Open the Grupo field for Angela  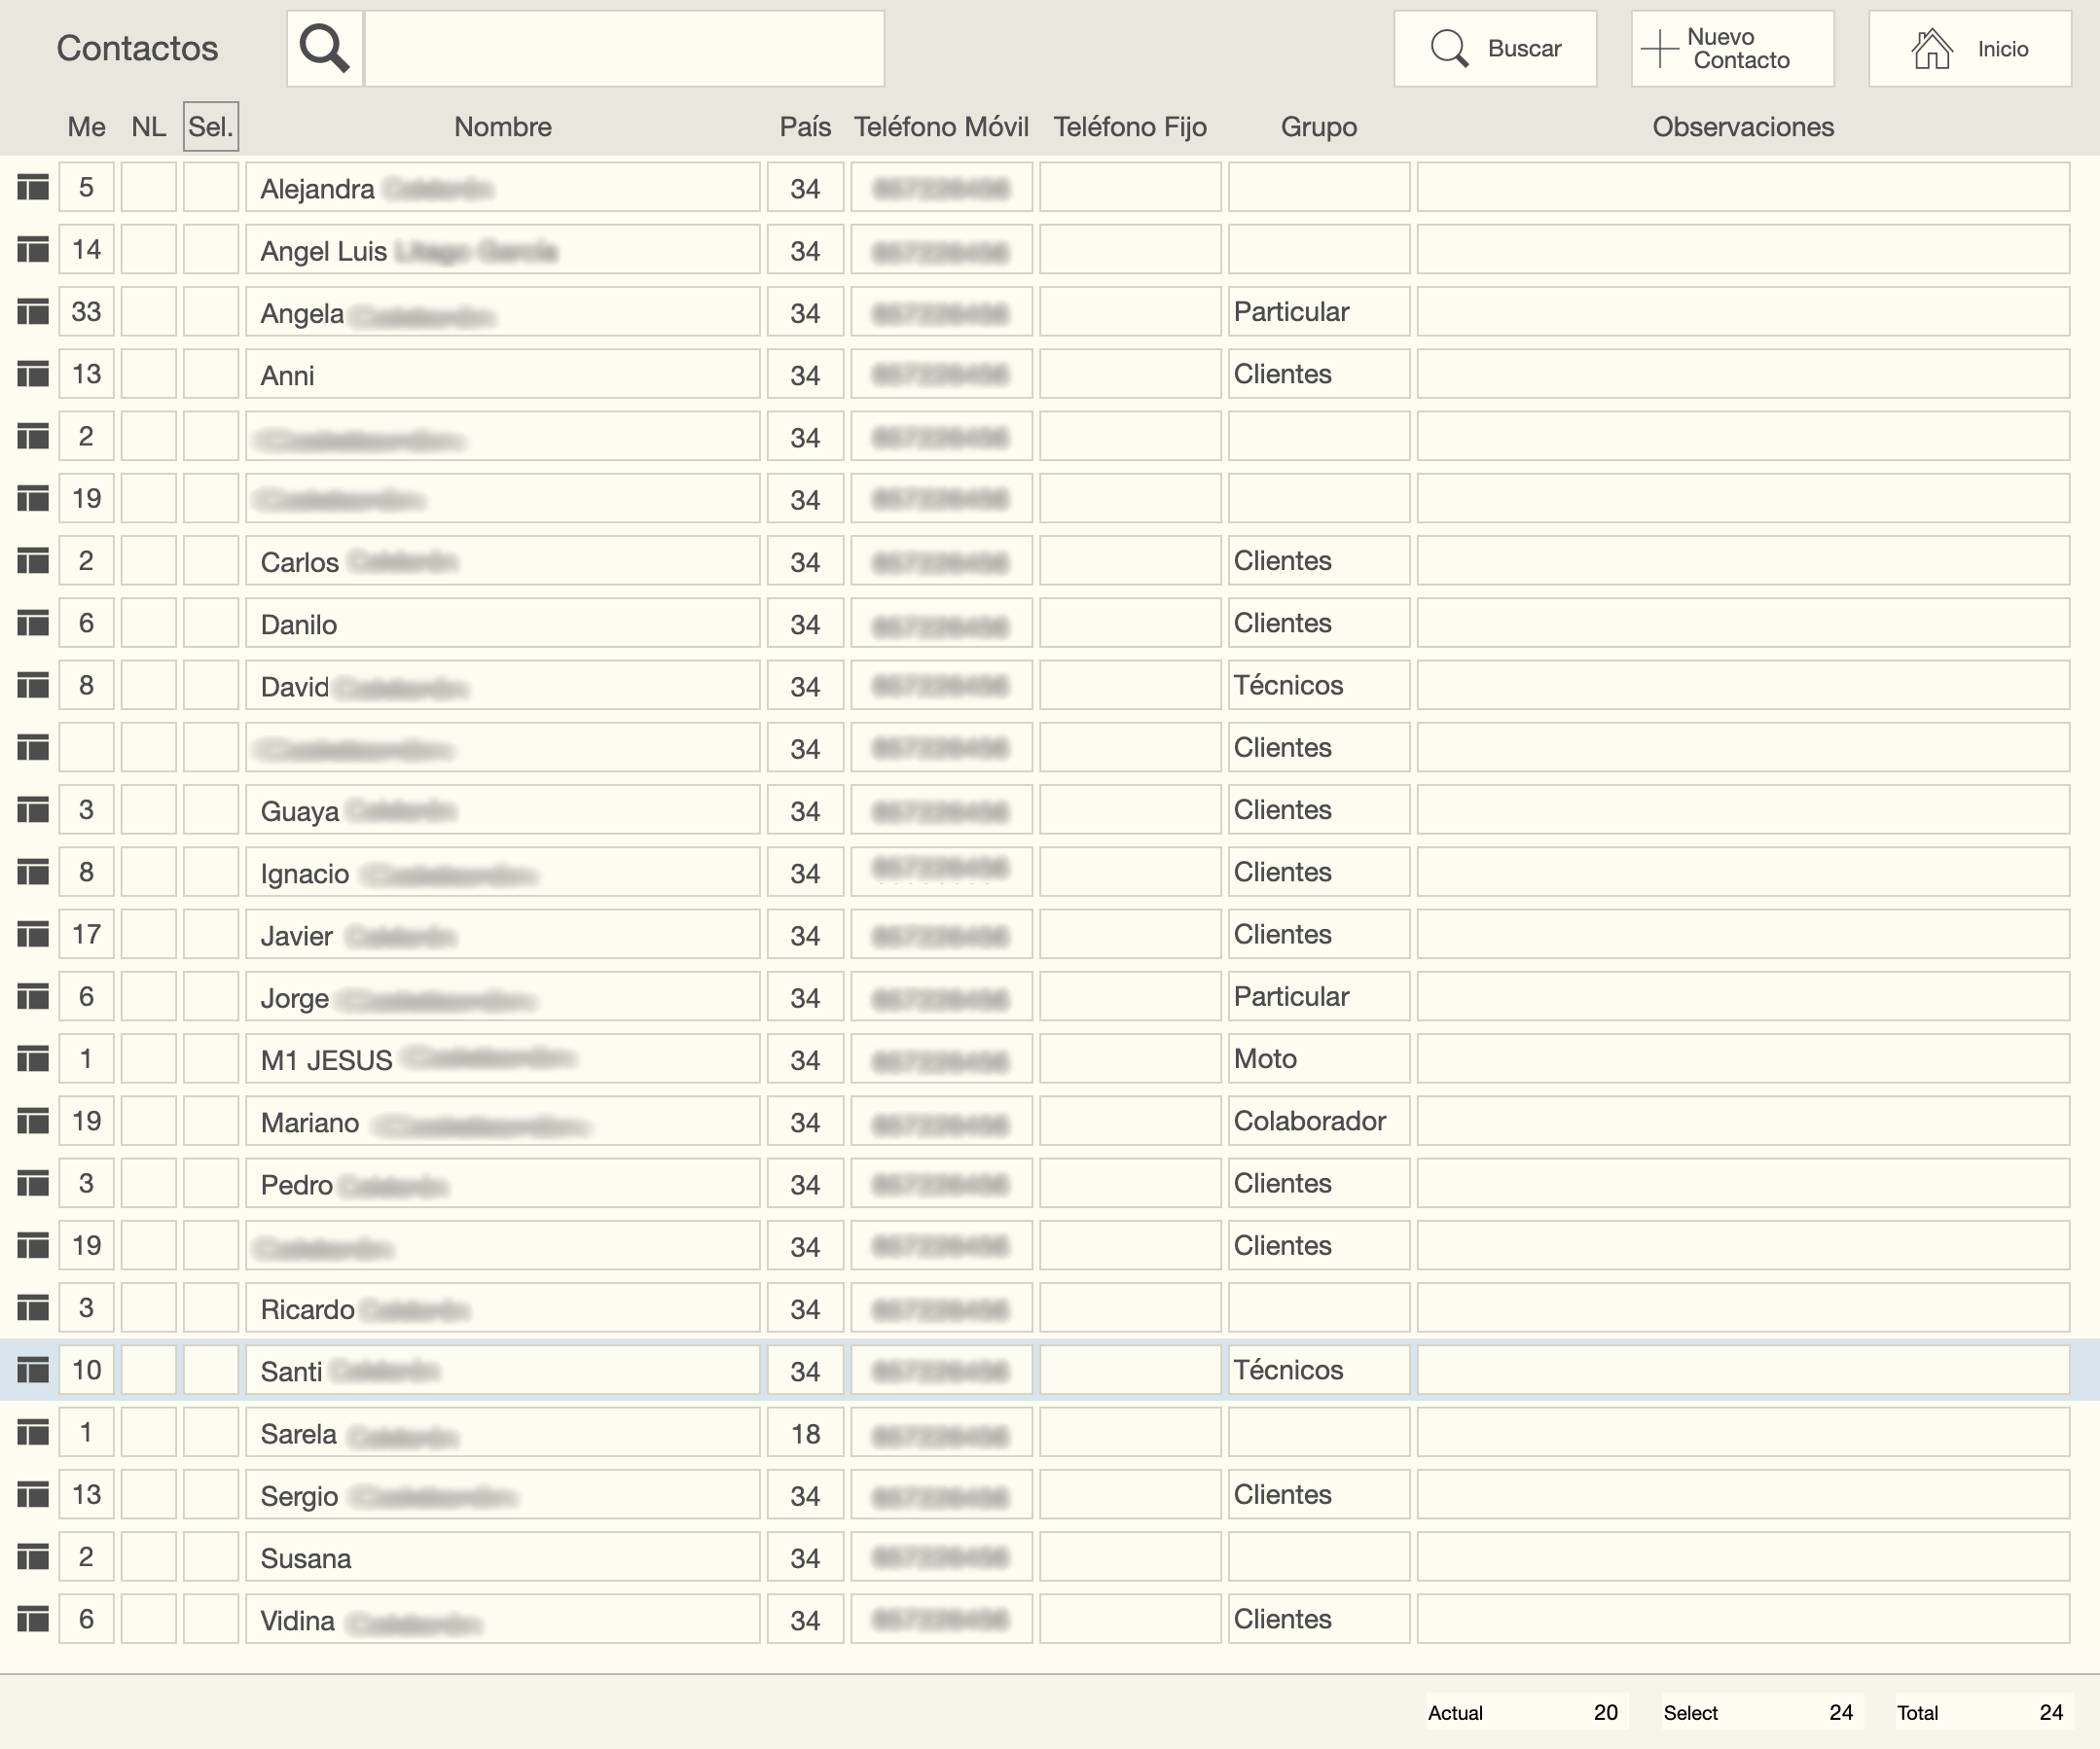click(1318, 312)
